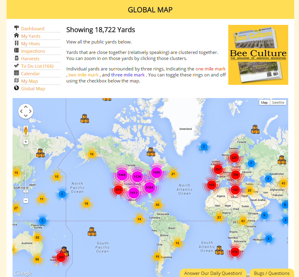Click the Calendar grid icon
Image resolution: width=299 pixels, height=277 pixels.
16,73
